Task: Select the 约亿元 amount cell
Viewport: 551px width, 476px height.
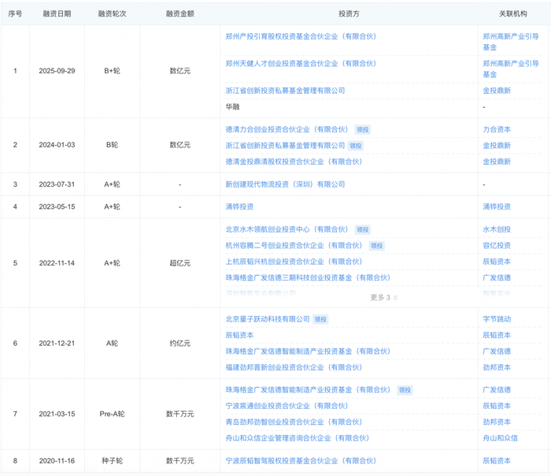Action: pyautogui.click(x=180, y=343)
